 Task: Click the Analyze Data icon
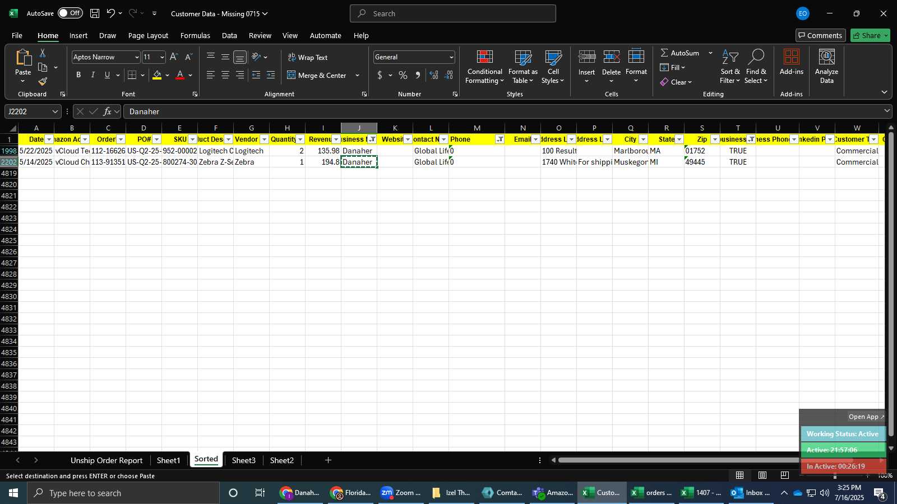point(827,57)
